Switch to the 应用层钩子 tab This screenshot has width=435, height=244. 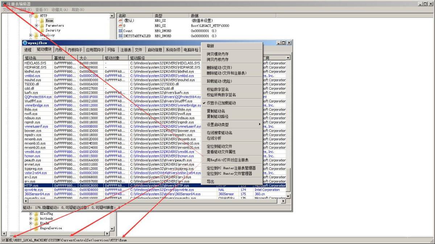point(95,50)
